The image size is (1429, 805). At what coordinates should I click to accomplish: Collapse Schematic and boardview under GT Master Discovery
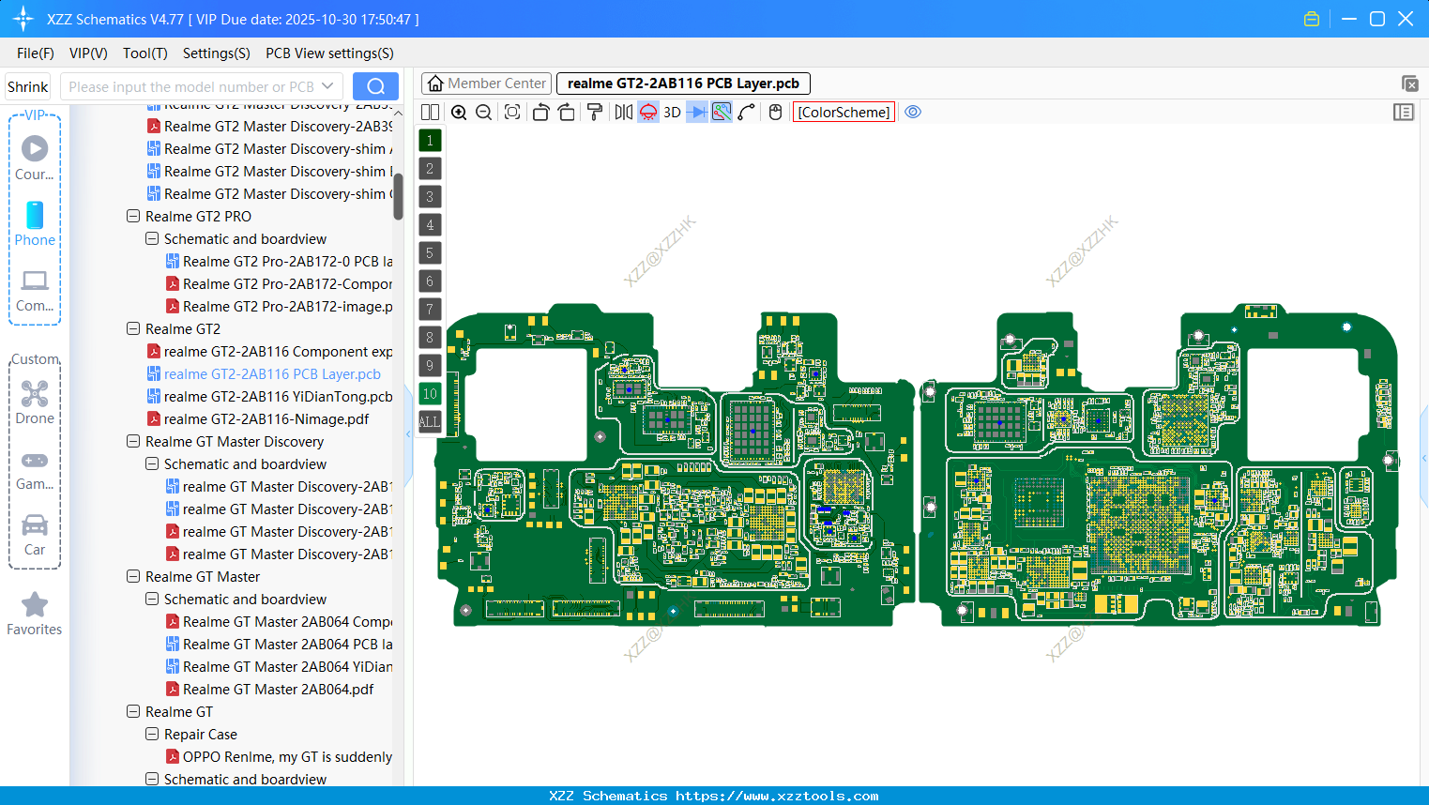(x=152, y=464)
